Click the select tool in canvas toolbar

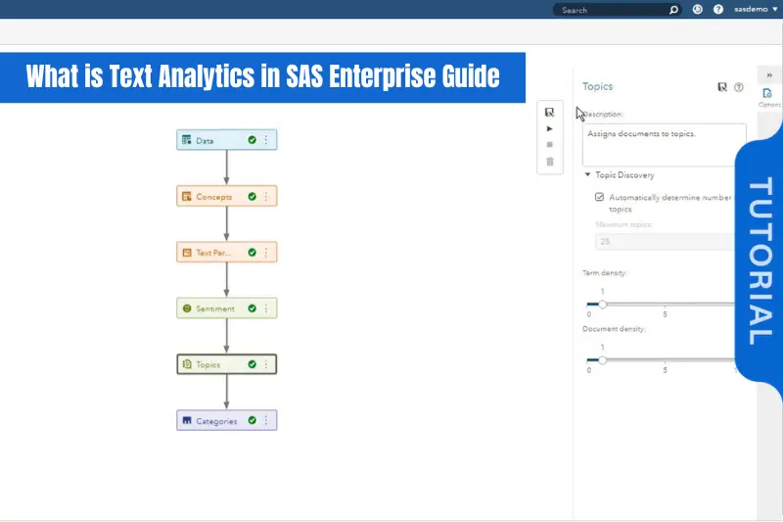549,112
